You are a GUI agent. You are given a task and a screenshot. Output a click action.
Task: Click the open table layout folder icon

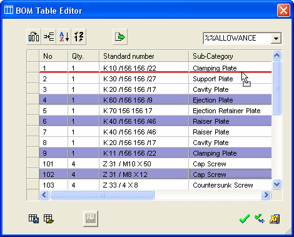coord(49,219)
